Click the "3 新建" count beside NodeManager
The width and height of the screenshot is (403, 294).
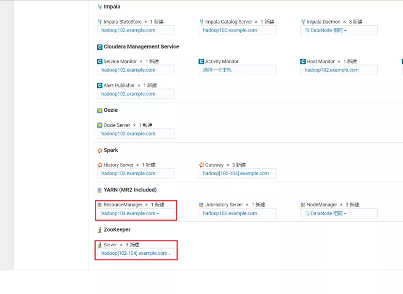click(352, 205)
